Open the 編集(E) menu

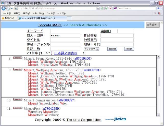click(17, 13)
